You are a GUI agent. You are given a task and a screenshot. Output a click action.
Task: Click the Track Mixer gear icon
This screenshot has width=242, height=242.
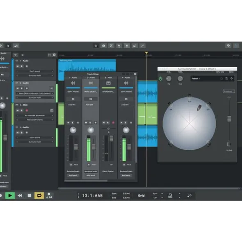point(135,74)
